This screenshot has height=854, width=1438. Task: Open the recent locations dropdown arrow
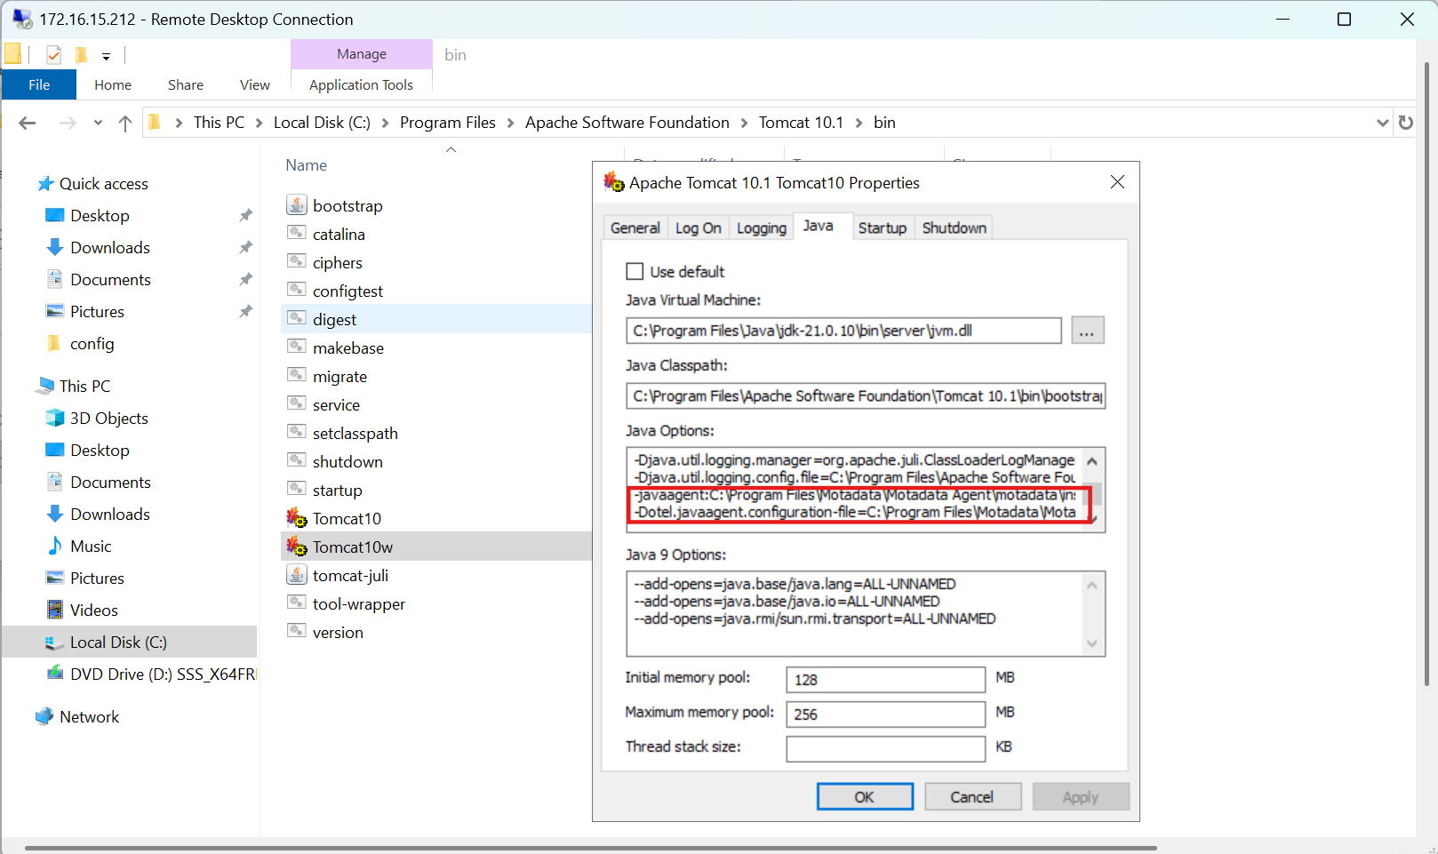(98, 123)
